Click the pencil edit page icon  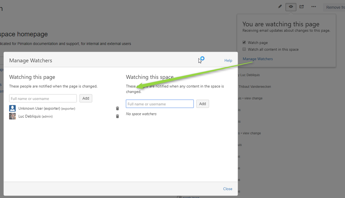[x=280, y=7]
